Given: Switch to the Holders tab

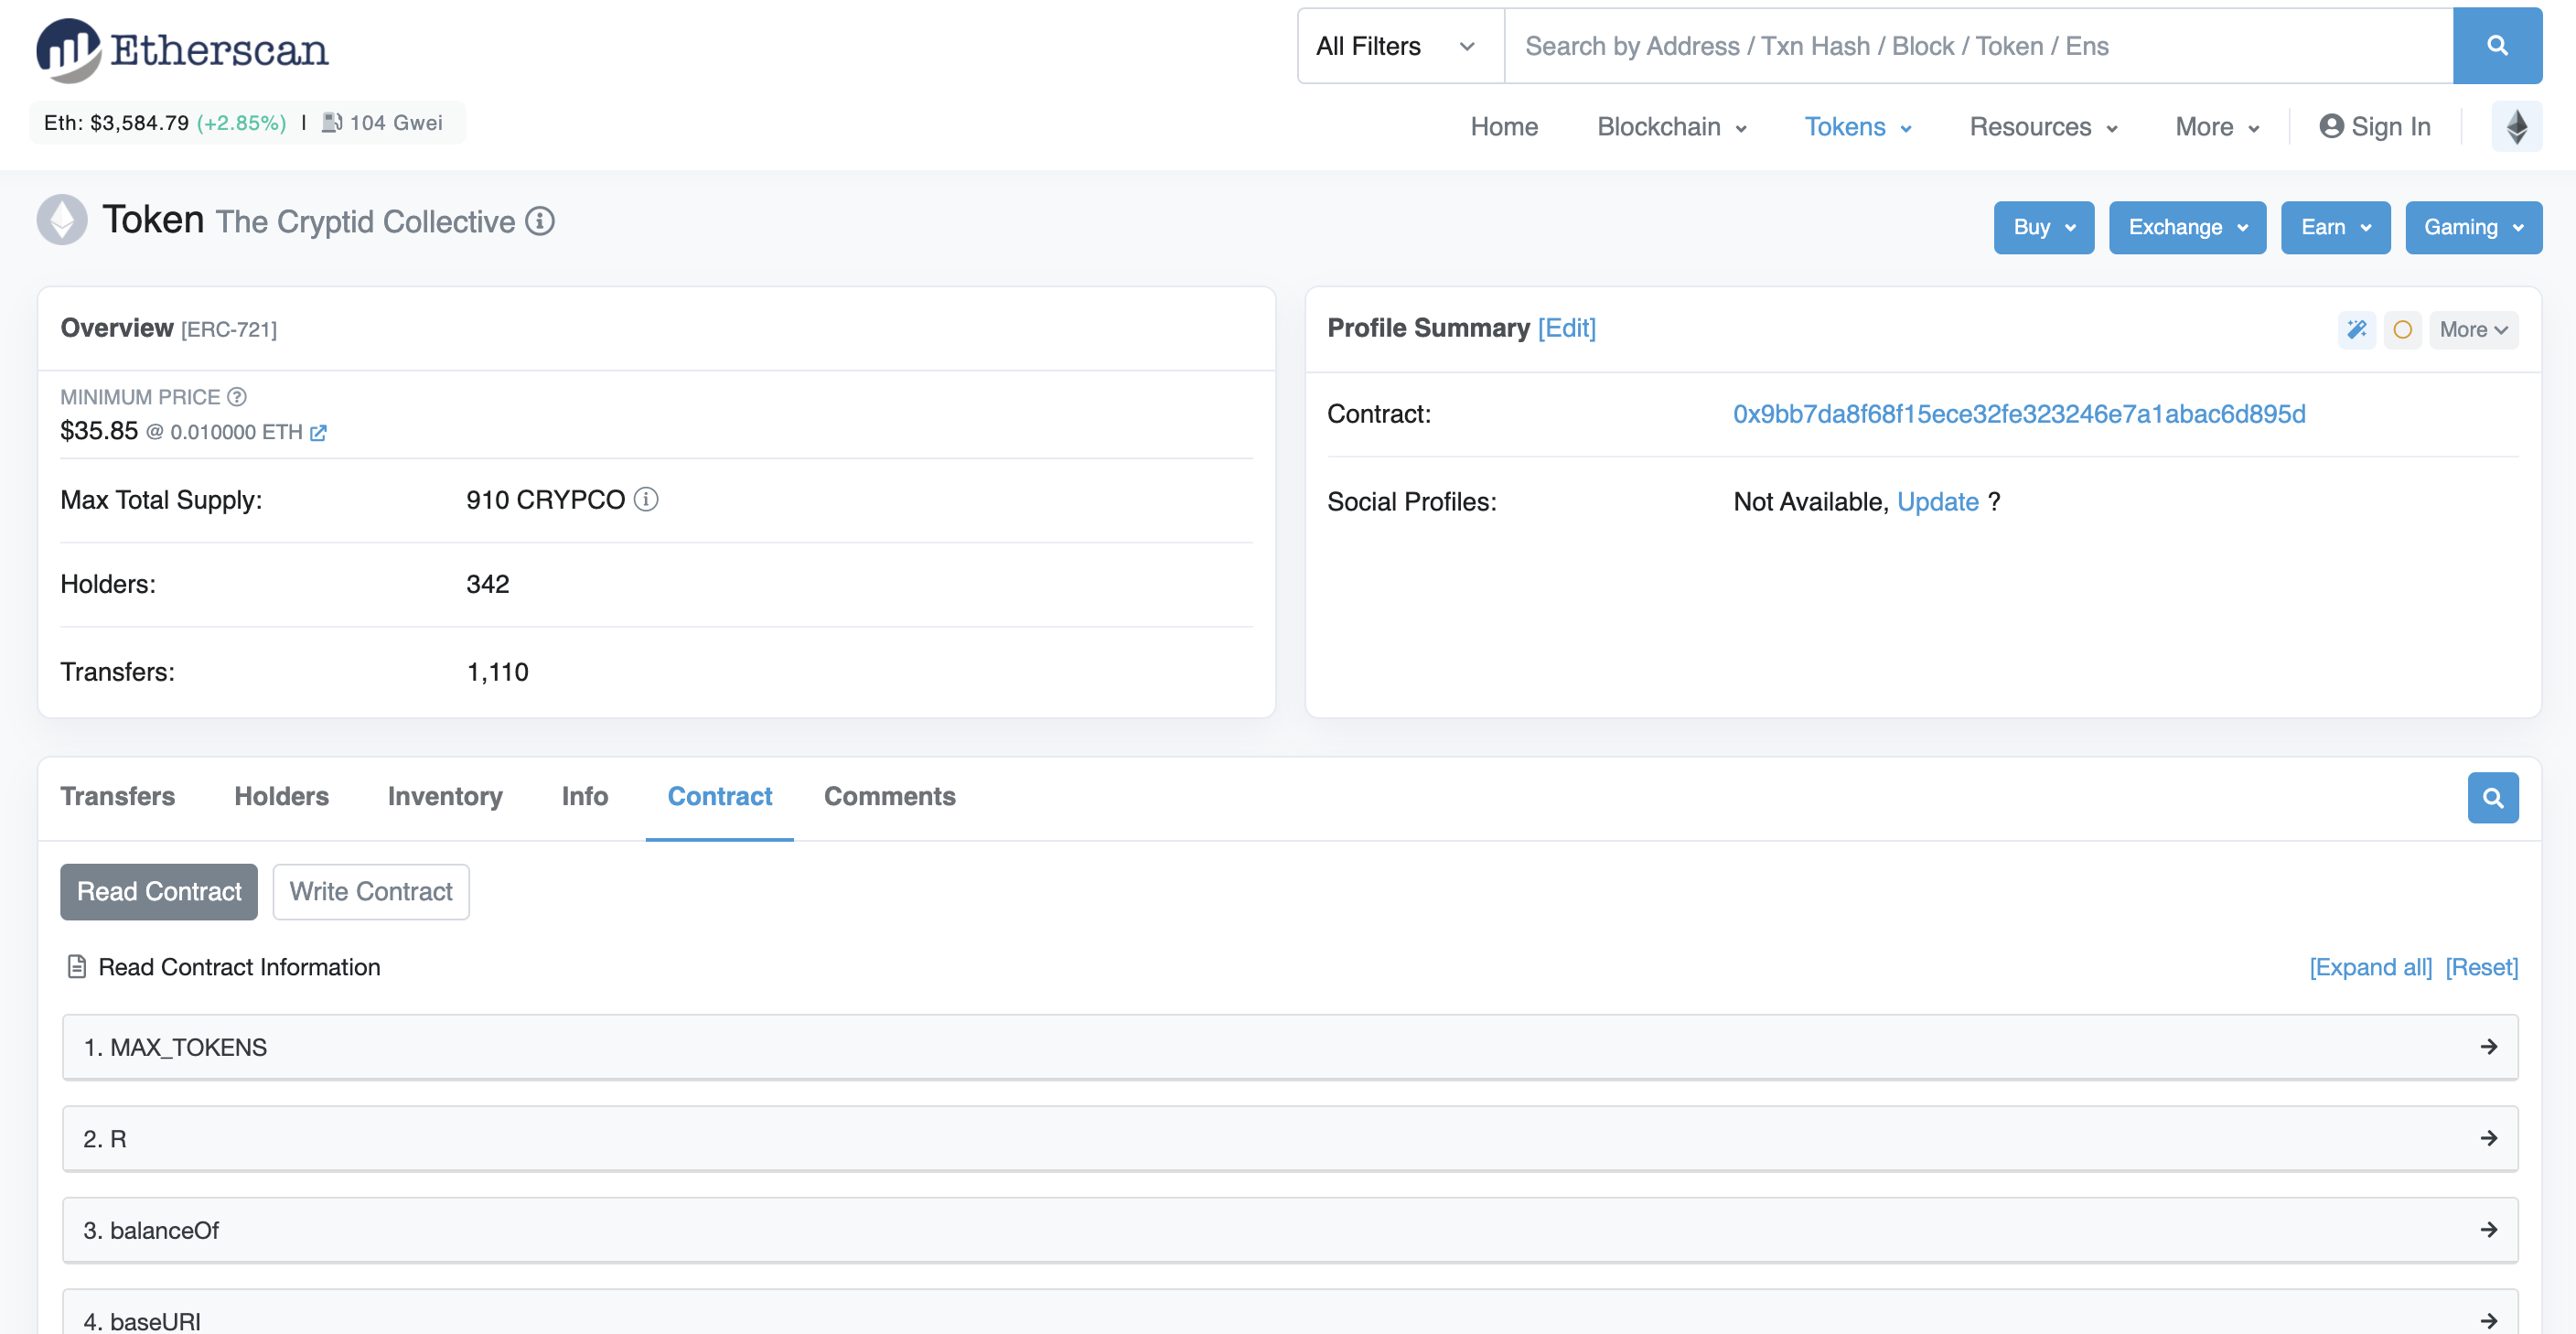Looking at the screenshot, I should coord(281,796).
